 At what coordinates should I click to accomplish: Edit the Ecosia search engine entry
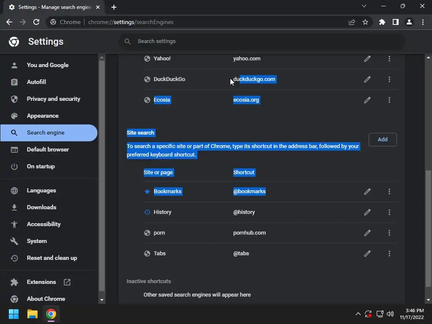[x=367, y=100]
